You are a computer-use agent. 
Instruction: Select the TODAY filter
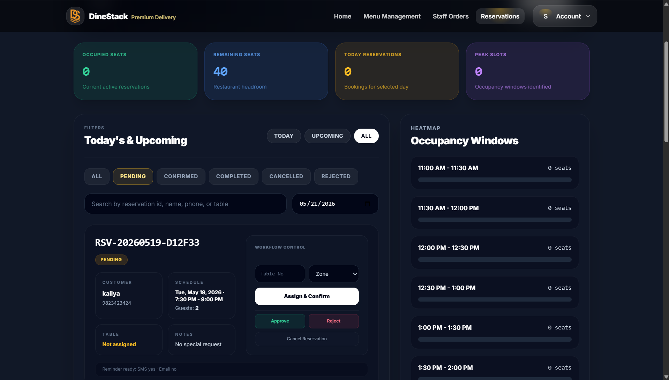tap(284, 136)
